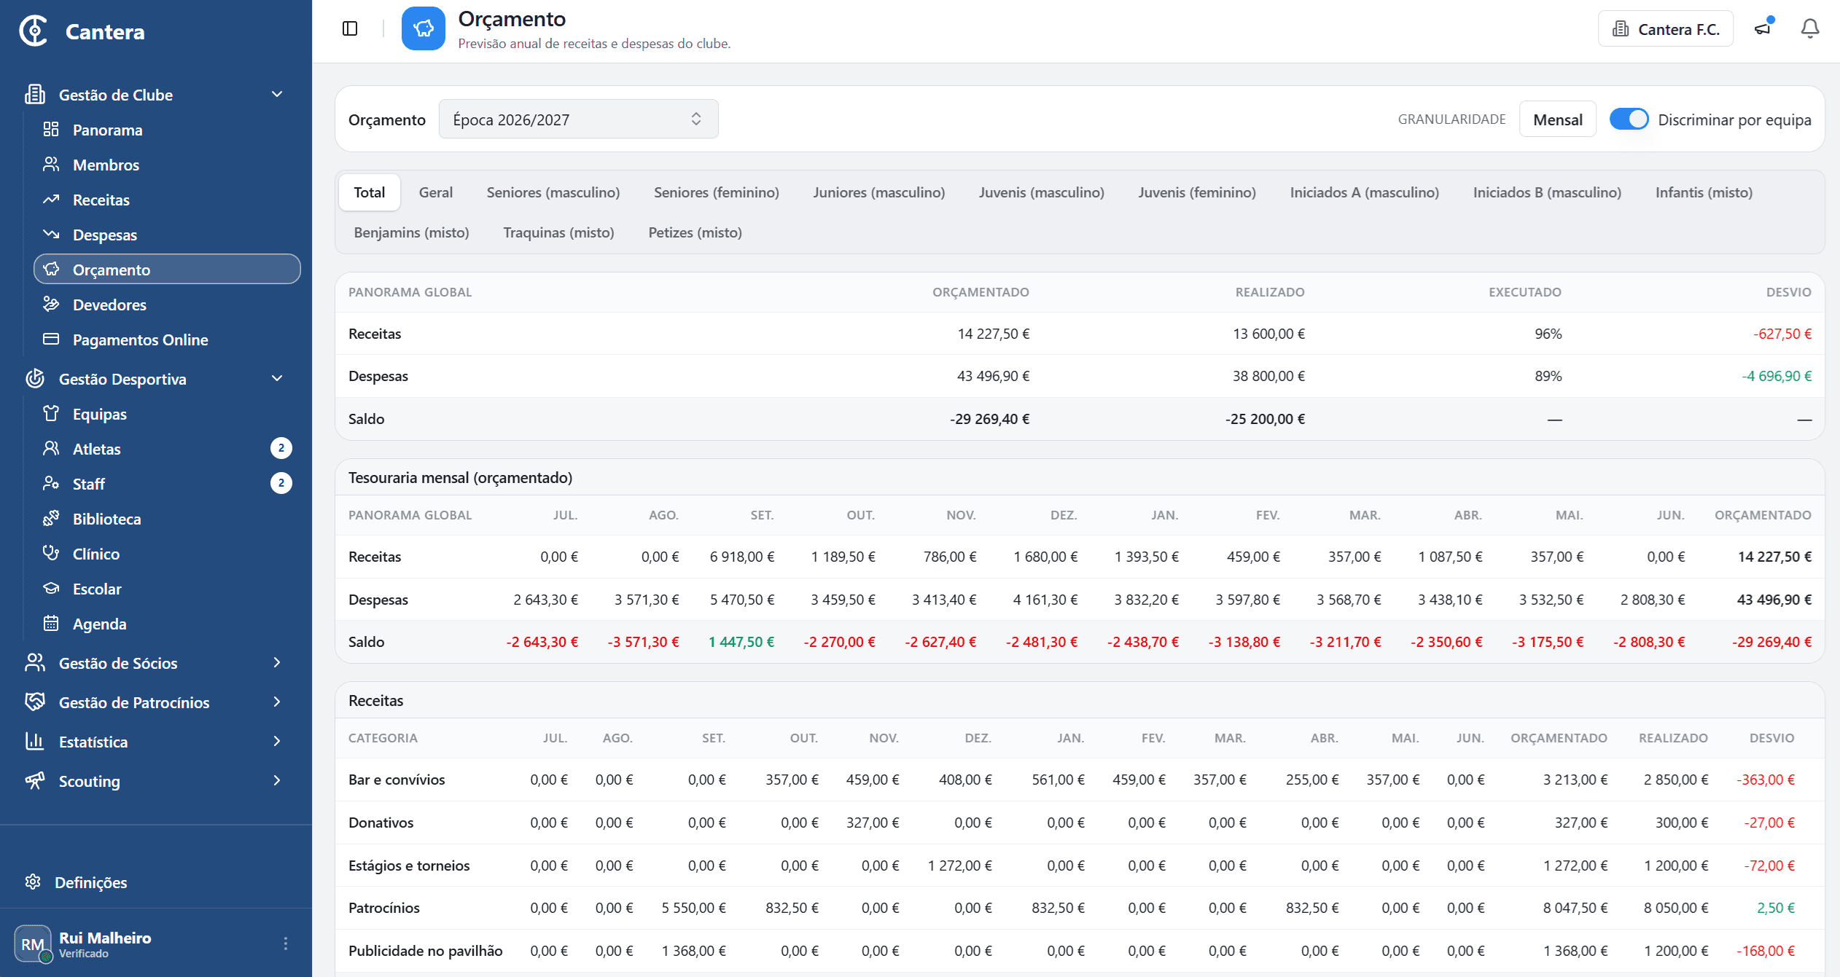
Task: Open the user menu dots next to Rui Malheiro
Action: click(x=286, y=943)
